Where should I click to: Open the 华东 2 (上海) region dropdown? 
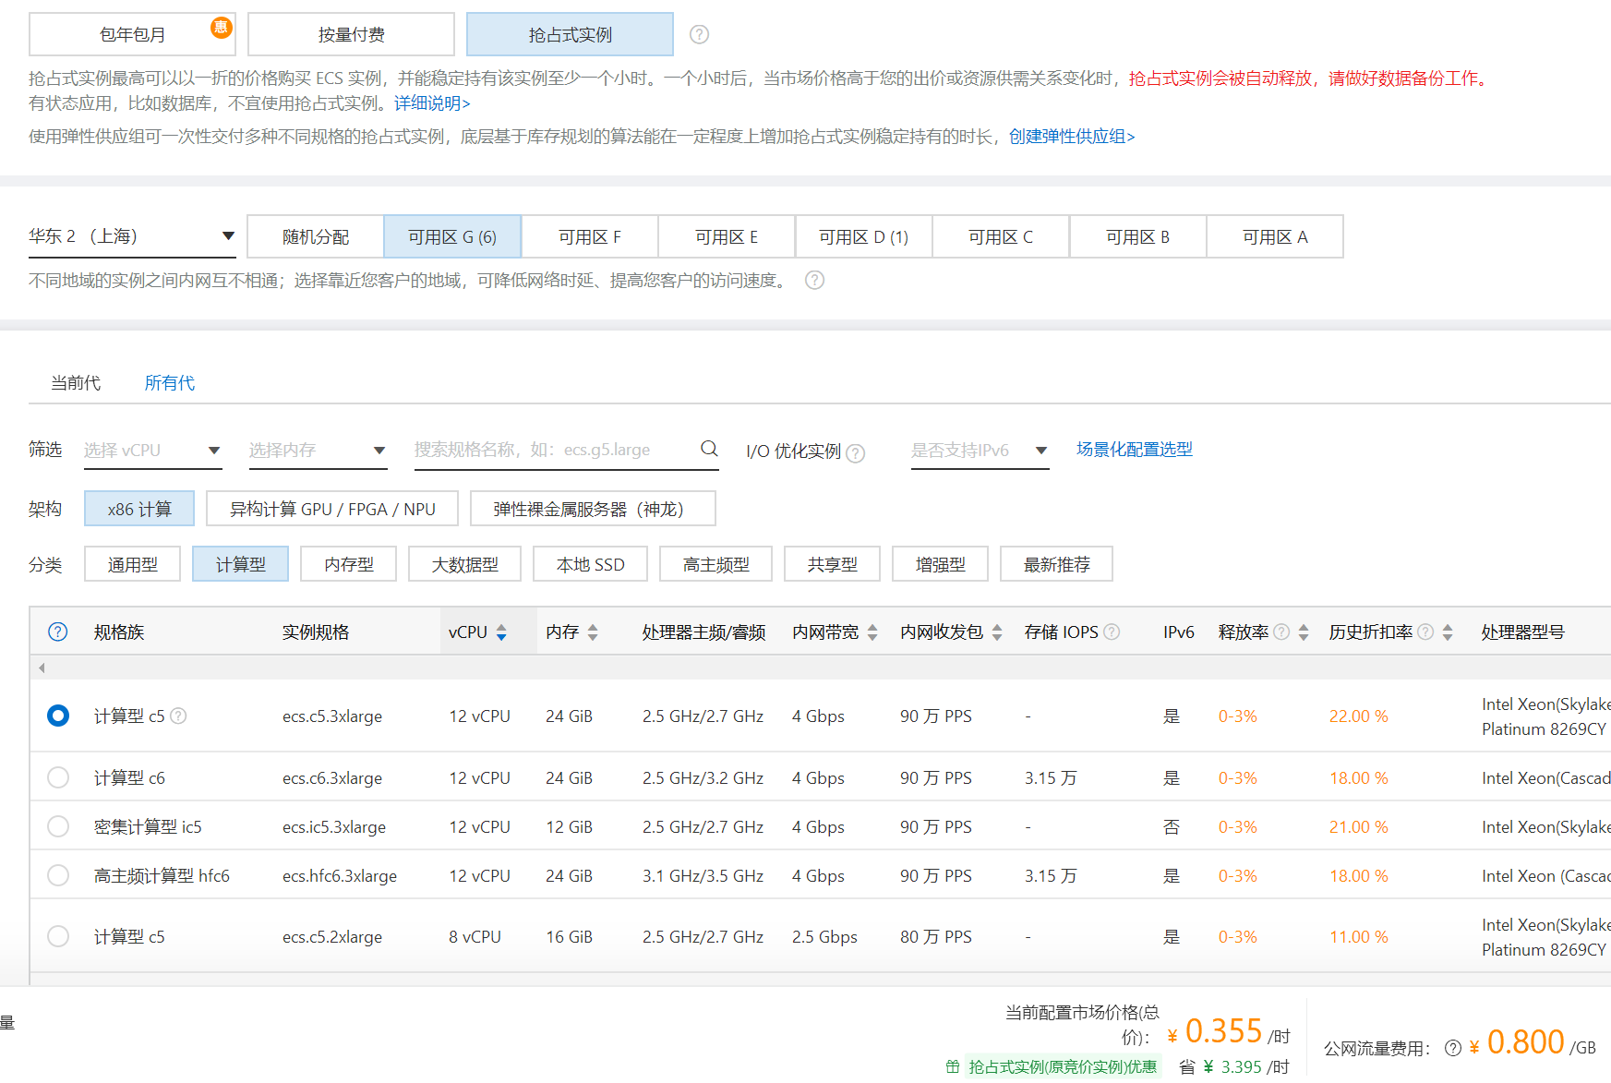pyautogui.click(x=132, y=236)
